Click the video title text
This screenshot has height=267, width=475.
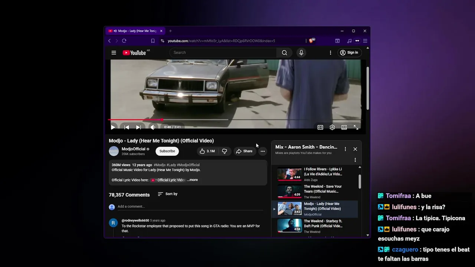click(161, 141)
